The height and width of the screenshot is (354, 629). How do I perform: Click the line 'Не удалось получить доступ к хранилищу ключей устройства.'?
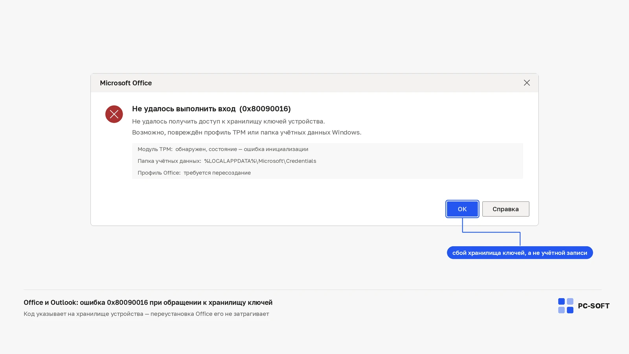click(228, 122)
